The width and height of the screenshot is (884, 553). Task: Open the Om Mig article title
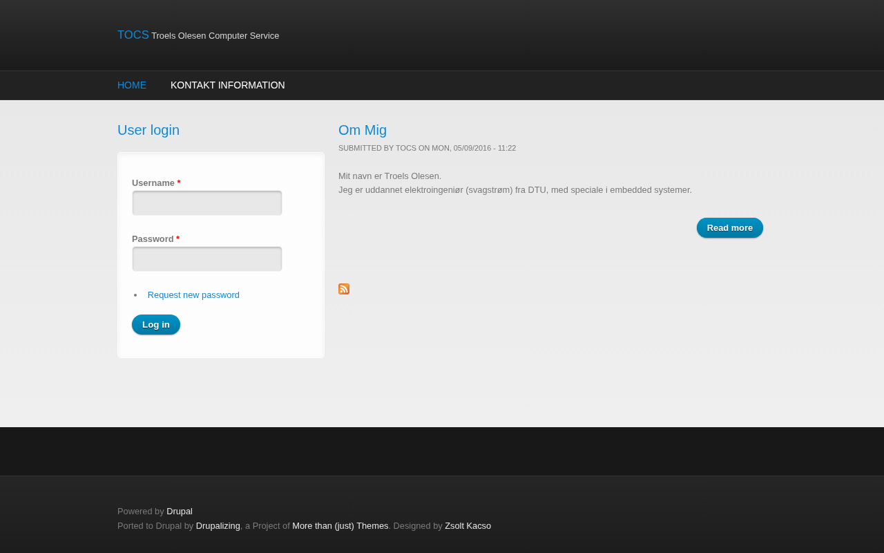(363, 130)
